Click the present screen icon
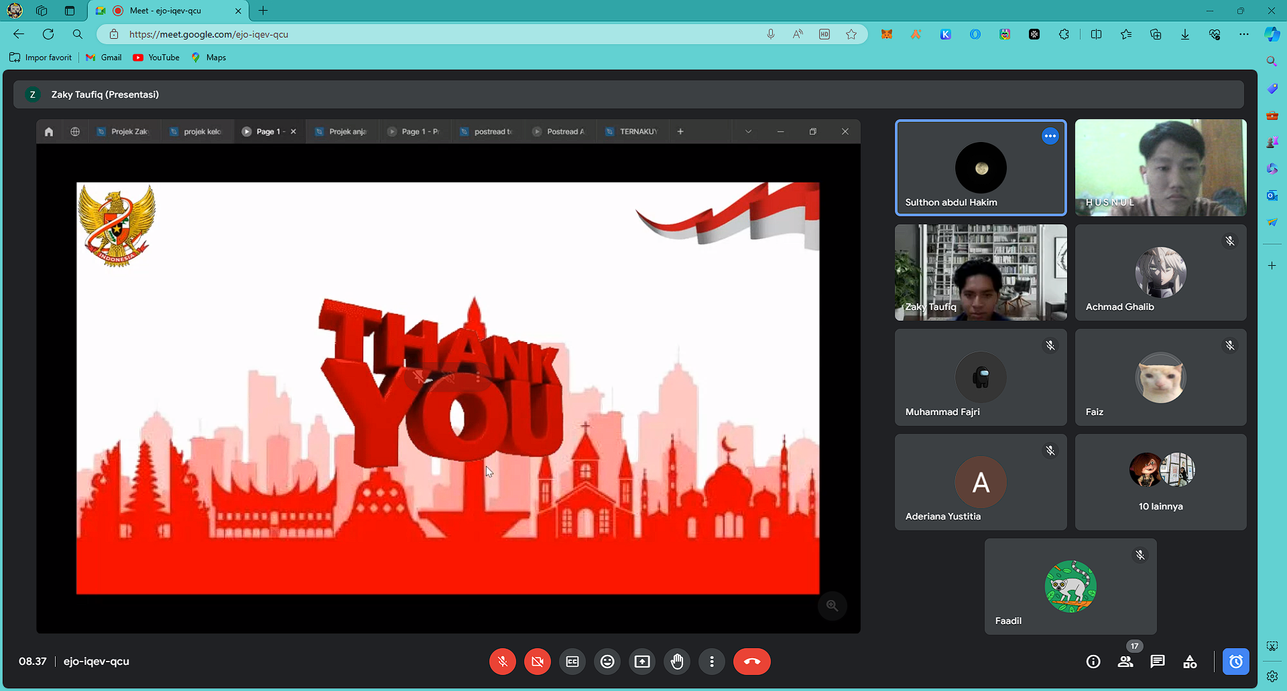This screenshot has width=1287, height=691. pyautogui.click(x=642, y=662)
